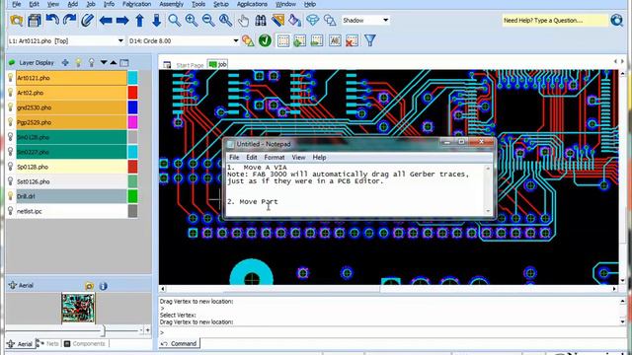Toggle visibility bulb for Sst0126.pho layer
The height and width of the screenshot is (355, 632).
(x=11, y=181)
